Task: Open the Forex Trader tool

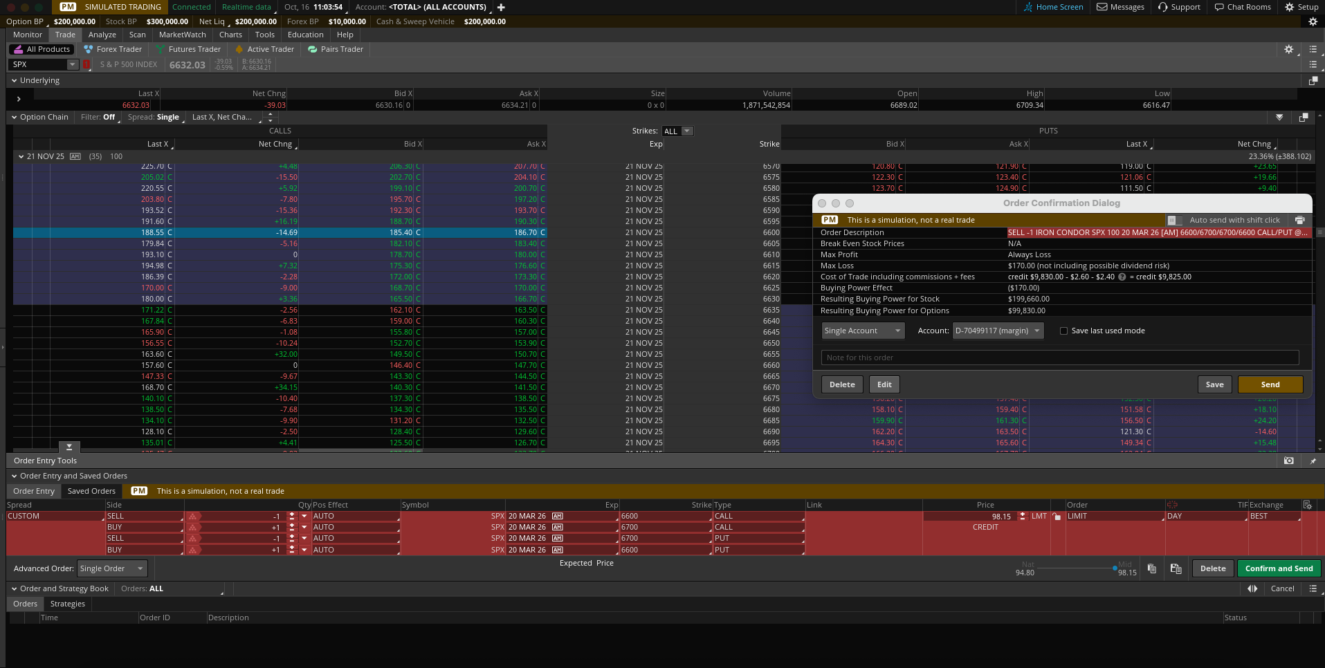Action: tap(113, 49)
